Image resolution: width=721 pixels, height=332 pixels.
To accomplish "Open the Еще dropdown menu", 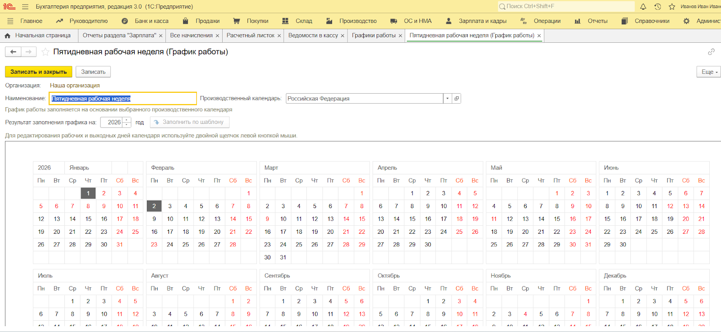I will (x=709, y=72).
